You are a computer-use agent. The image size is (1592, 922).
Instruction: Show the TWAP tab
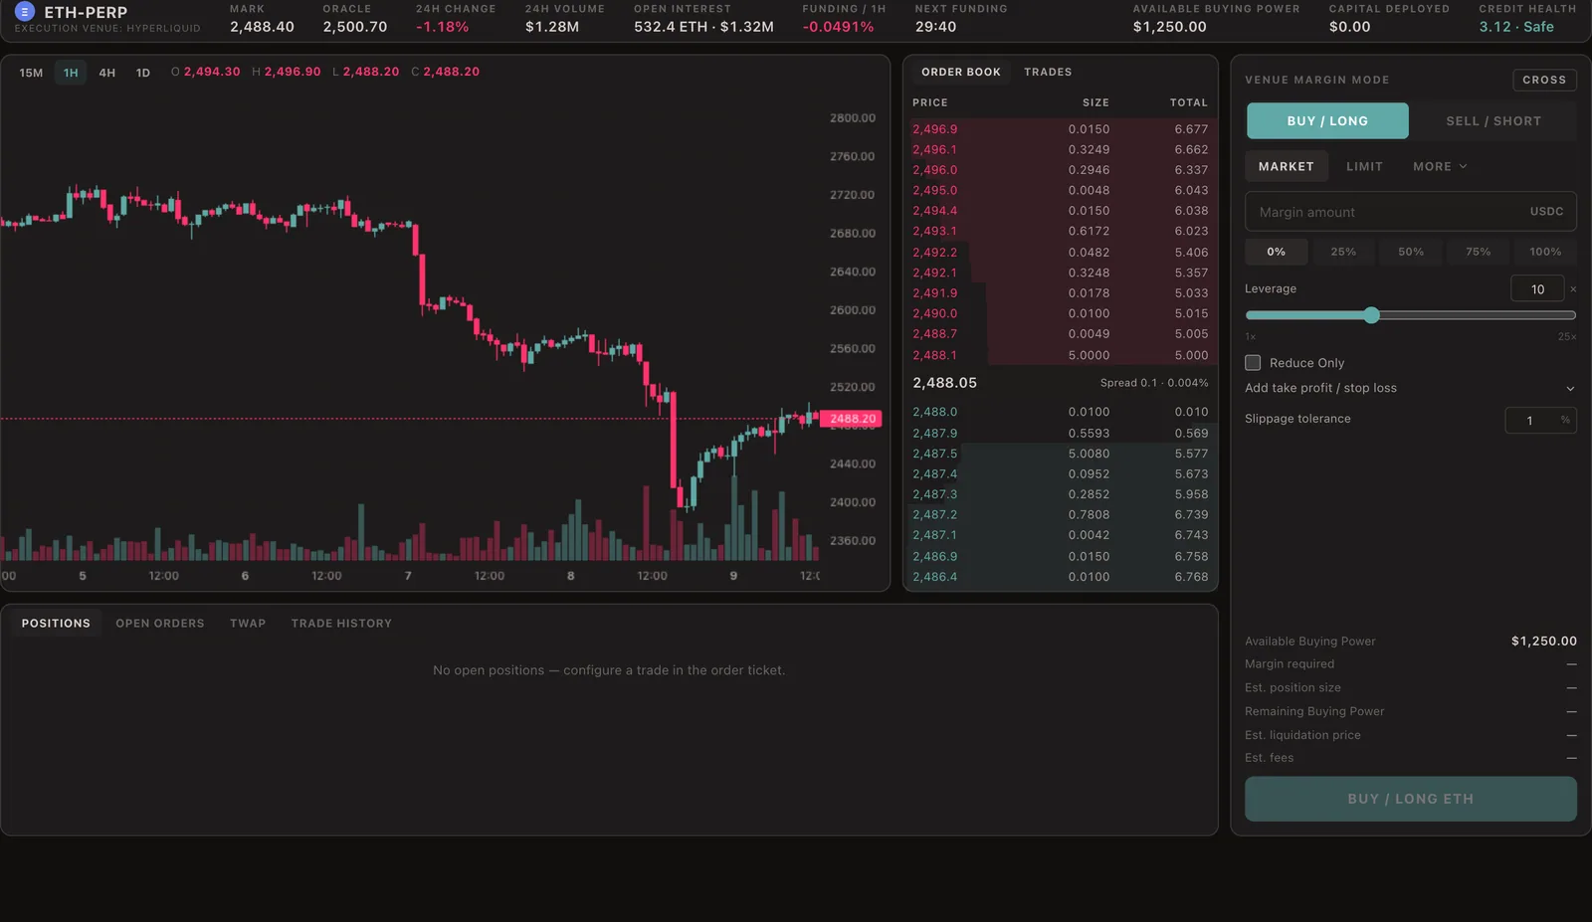click(248, 624)
